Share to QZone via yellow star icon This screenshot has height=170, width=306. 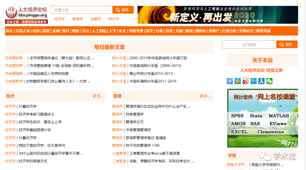coord(238,81)
